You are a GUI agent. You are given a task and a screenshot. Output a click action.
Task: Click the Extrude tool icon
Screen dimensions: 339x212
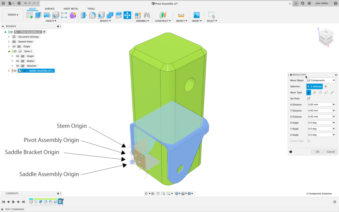[38, 15]
